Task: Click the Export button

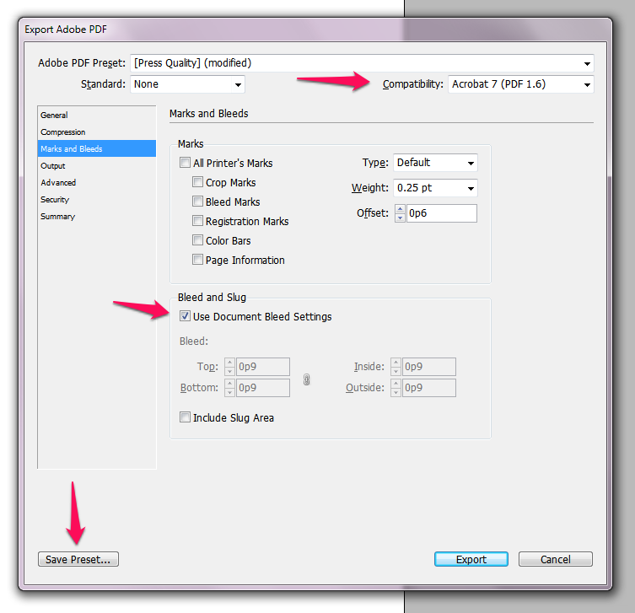Action: point(471,559)
